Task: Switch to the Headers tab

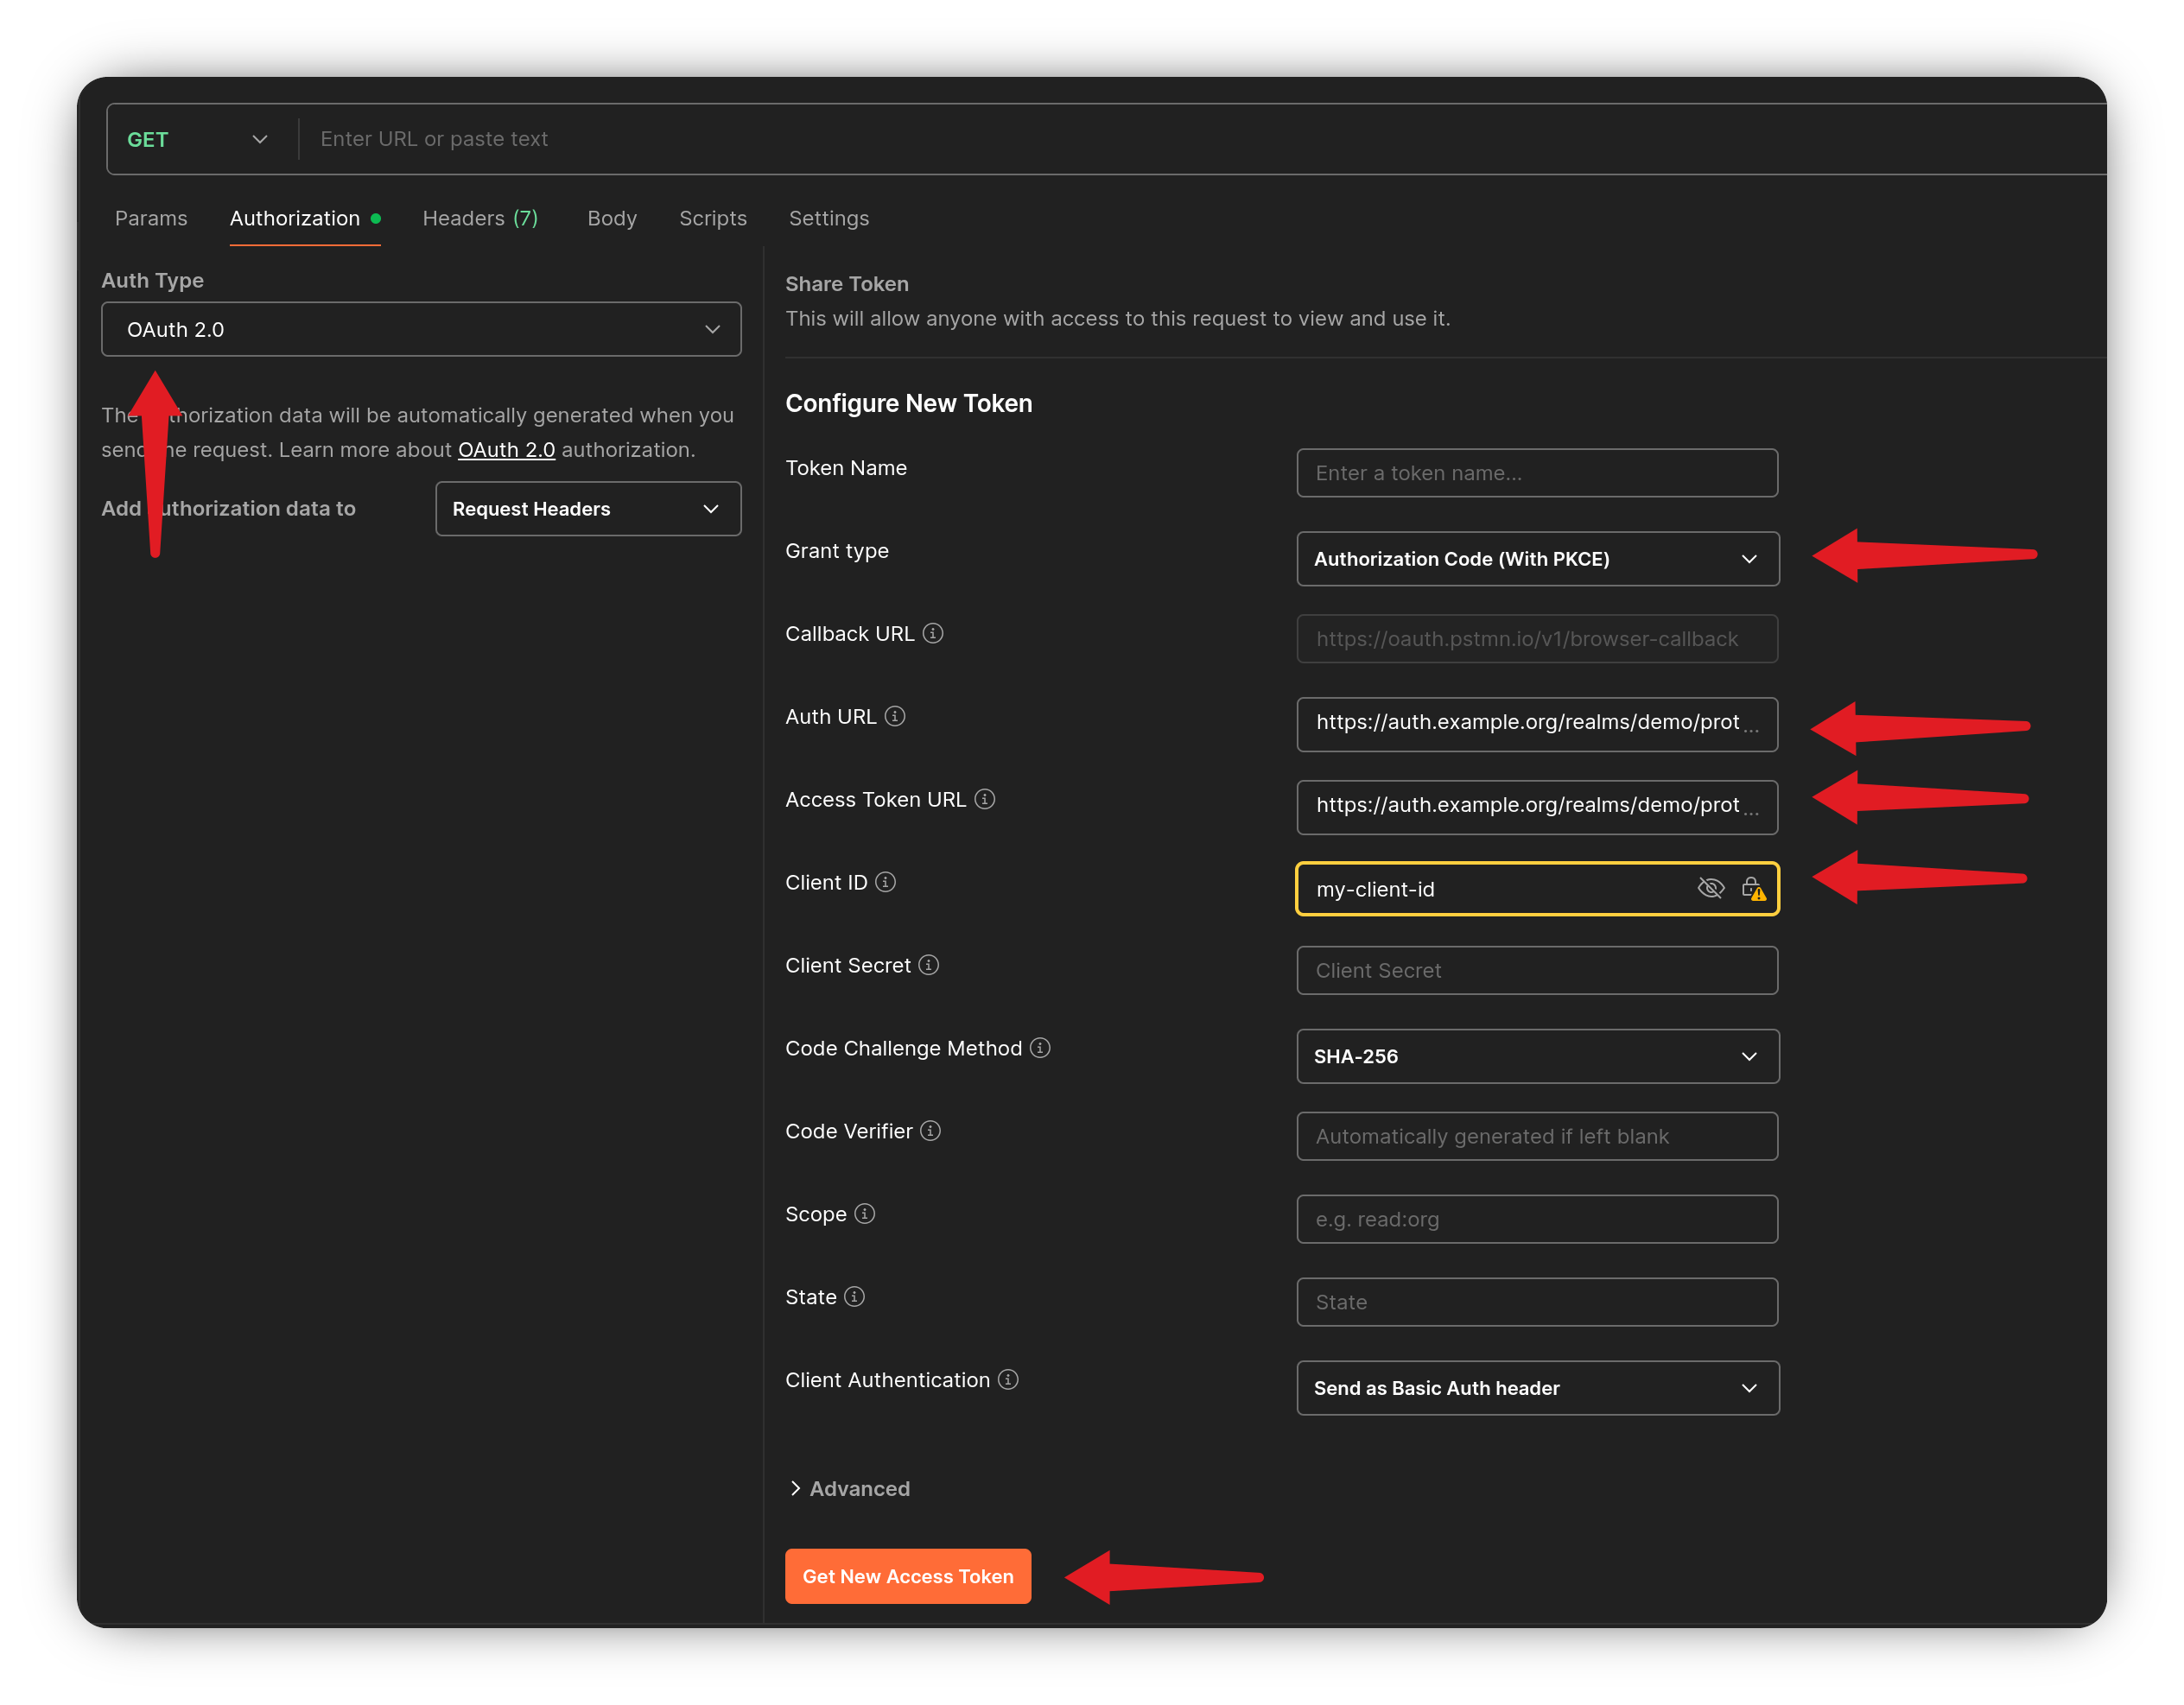Action: pos(480,218)
